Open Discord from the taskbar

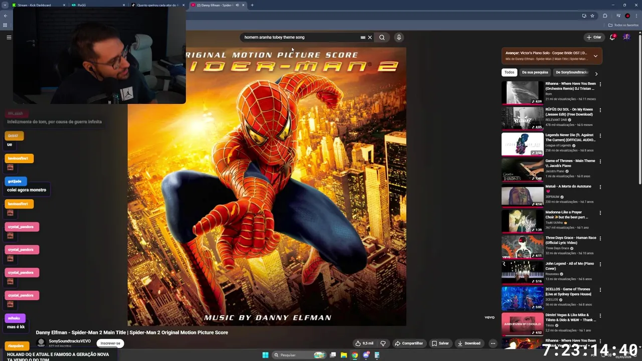(x=366, y=355)
